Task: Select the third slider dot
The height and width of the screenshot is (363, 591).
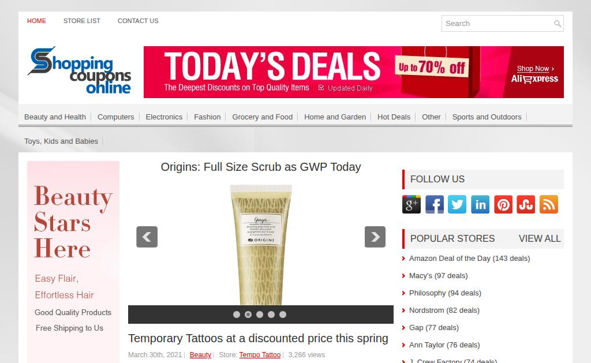Action: click(260, 315)
